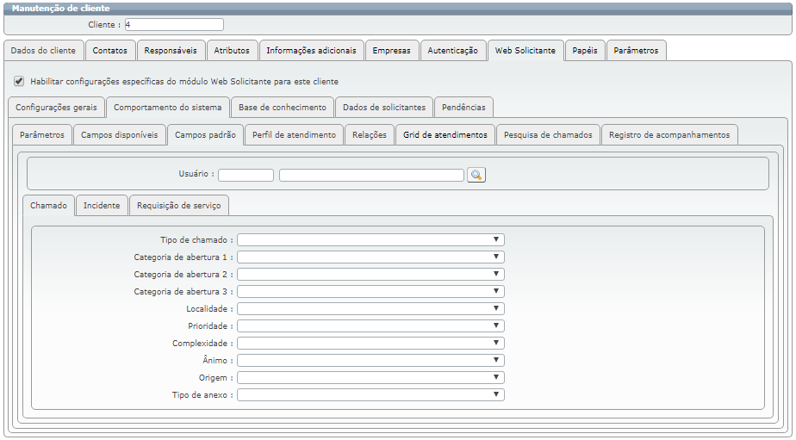The height and width of the screenshot is (440, 796).
Task: Expand the Localidade dropdown
Action: click(x=370, y=309)
